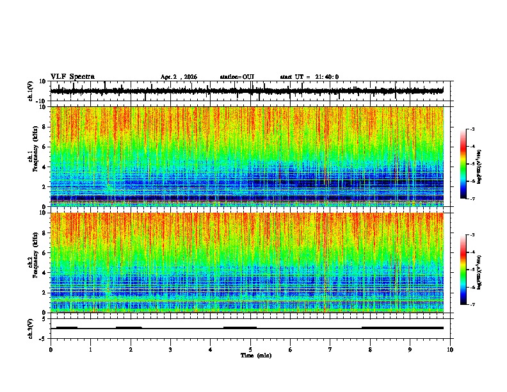Click inside the ch.1 spectrogram panel
Screen dimensions: 507x392
247,156
